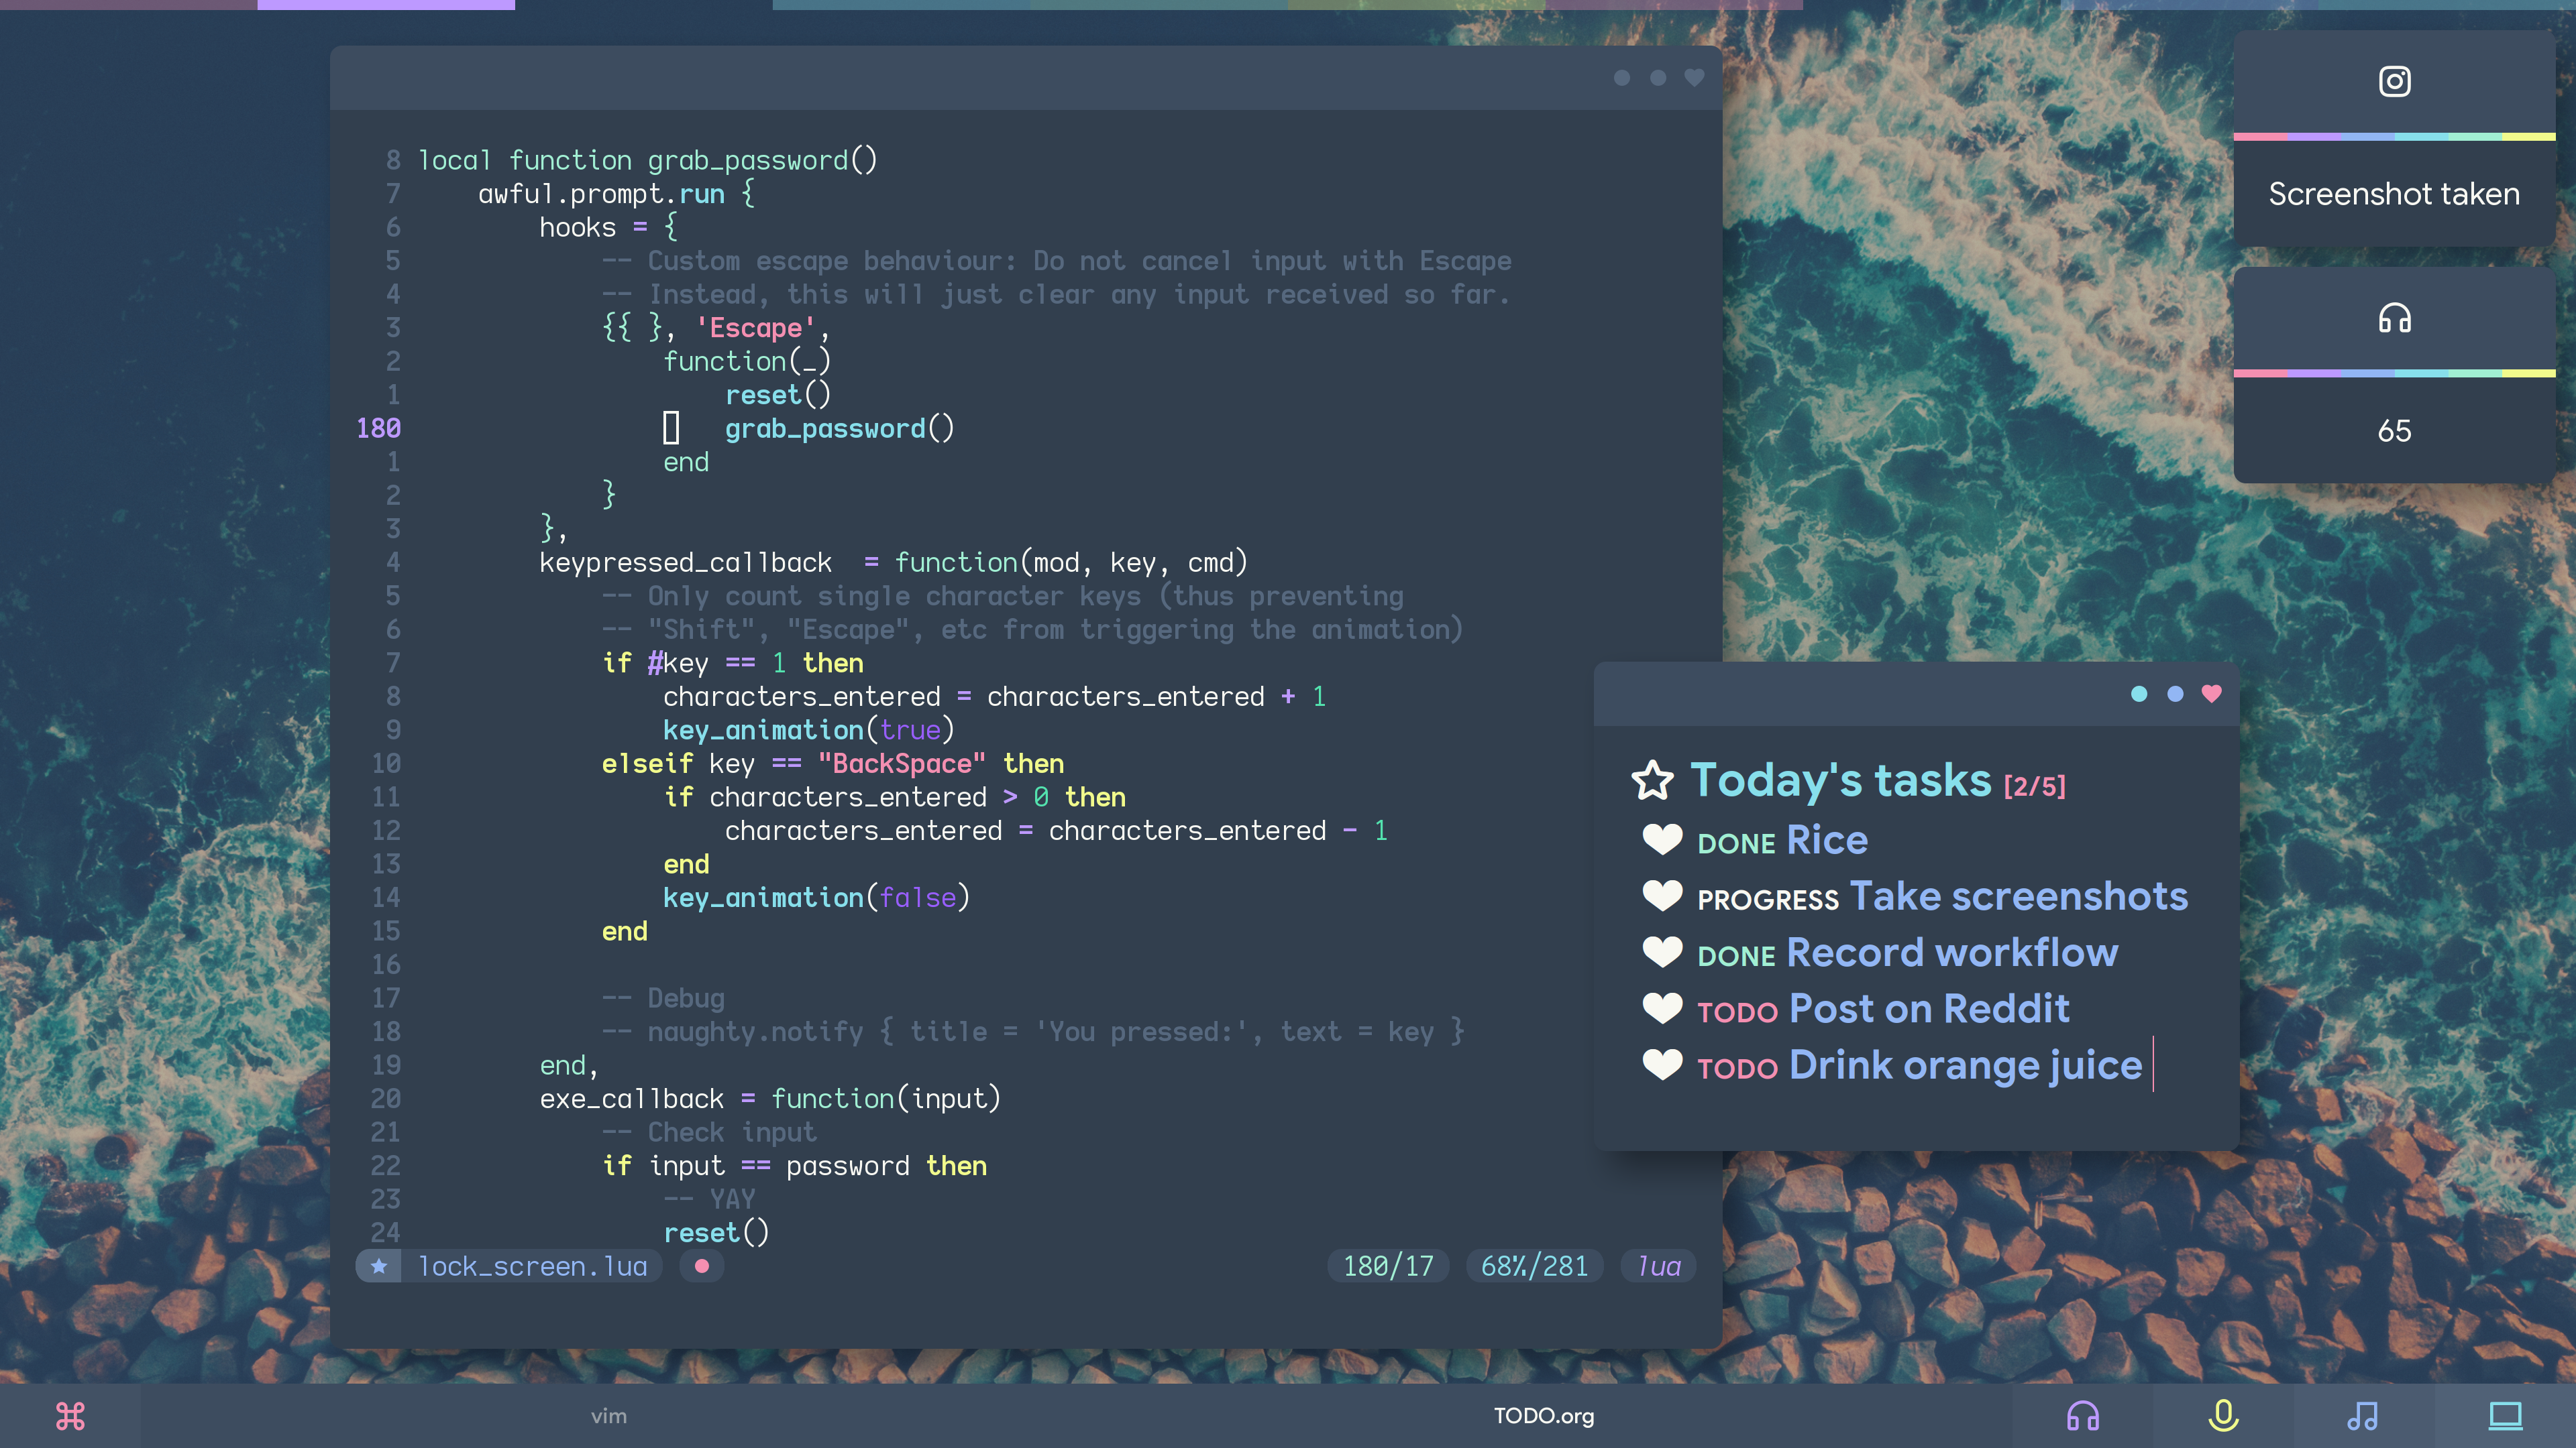Click the pink modified dot in statusline
Viewport: 2576px width, 1448px height.
click(x=702, y=1266)
